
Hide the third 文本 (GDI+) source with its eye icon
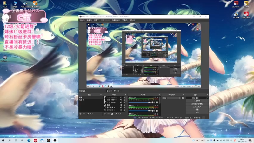tap(121, 102)
